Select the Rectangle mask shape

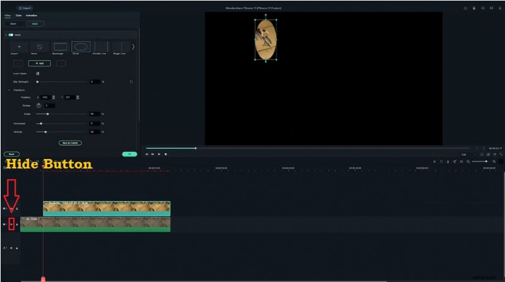pos(60,47)
